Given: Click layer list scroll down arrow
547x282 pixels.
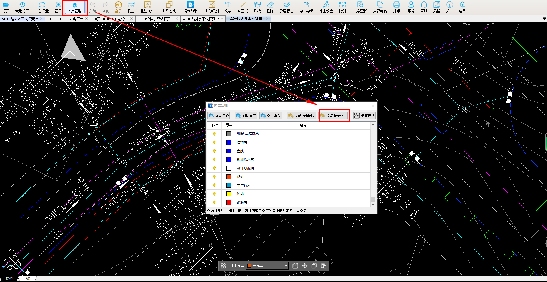Looking at the screenshot, I should point(373,205).
